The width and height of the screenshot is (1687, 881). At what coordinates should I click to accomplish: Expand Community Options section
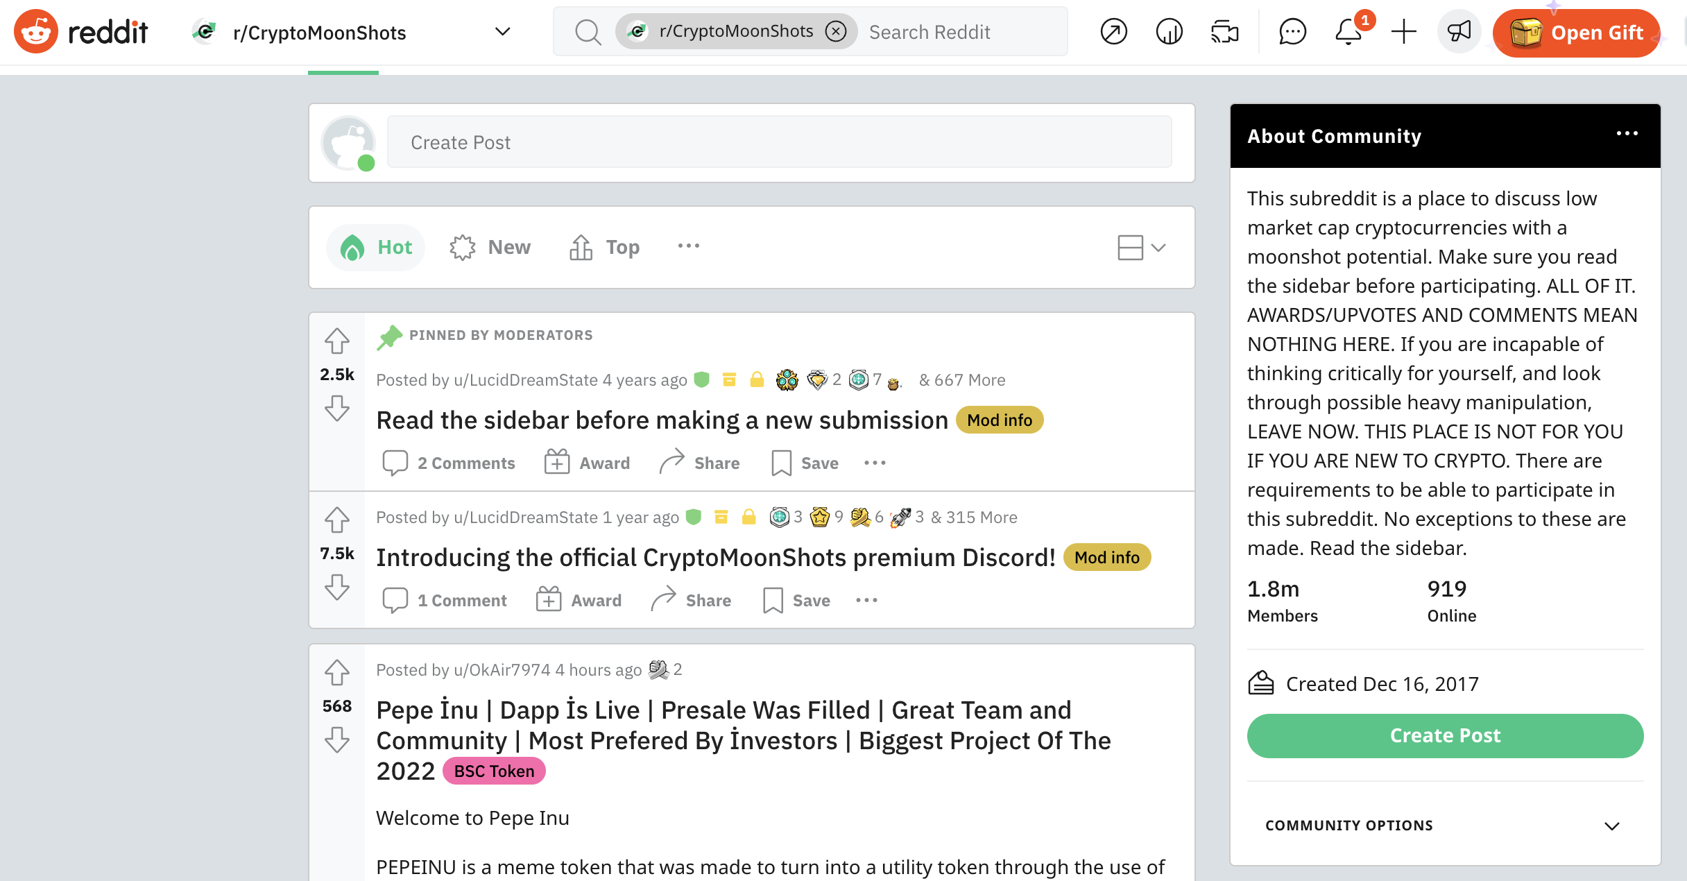[1446, 826]
